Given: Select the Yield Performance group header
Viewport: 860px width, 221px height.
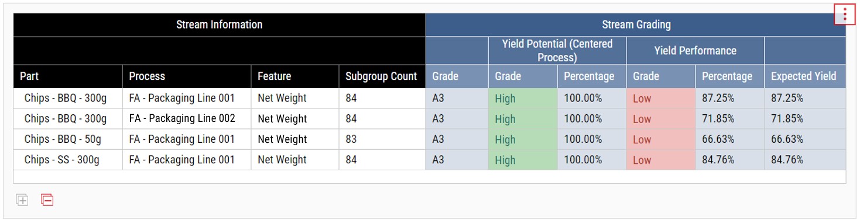Looking at the screenshot, I should point(695,51).
